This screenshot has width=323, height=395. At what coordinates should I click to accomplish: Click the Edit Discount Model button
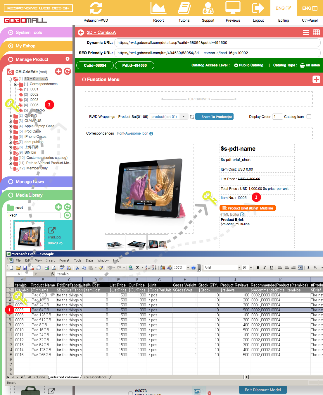tap(262, 390)
